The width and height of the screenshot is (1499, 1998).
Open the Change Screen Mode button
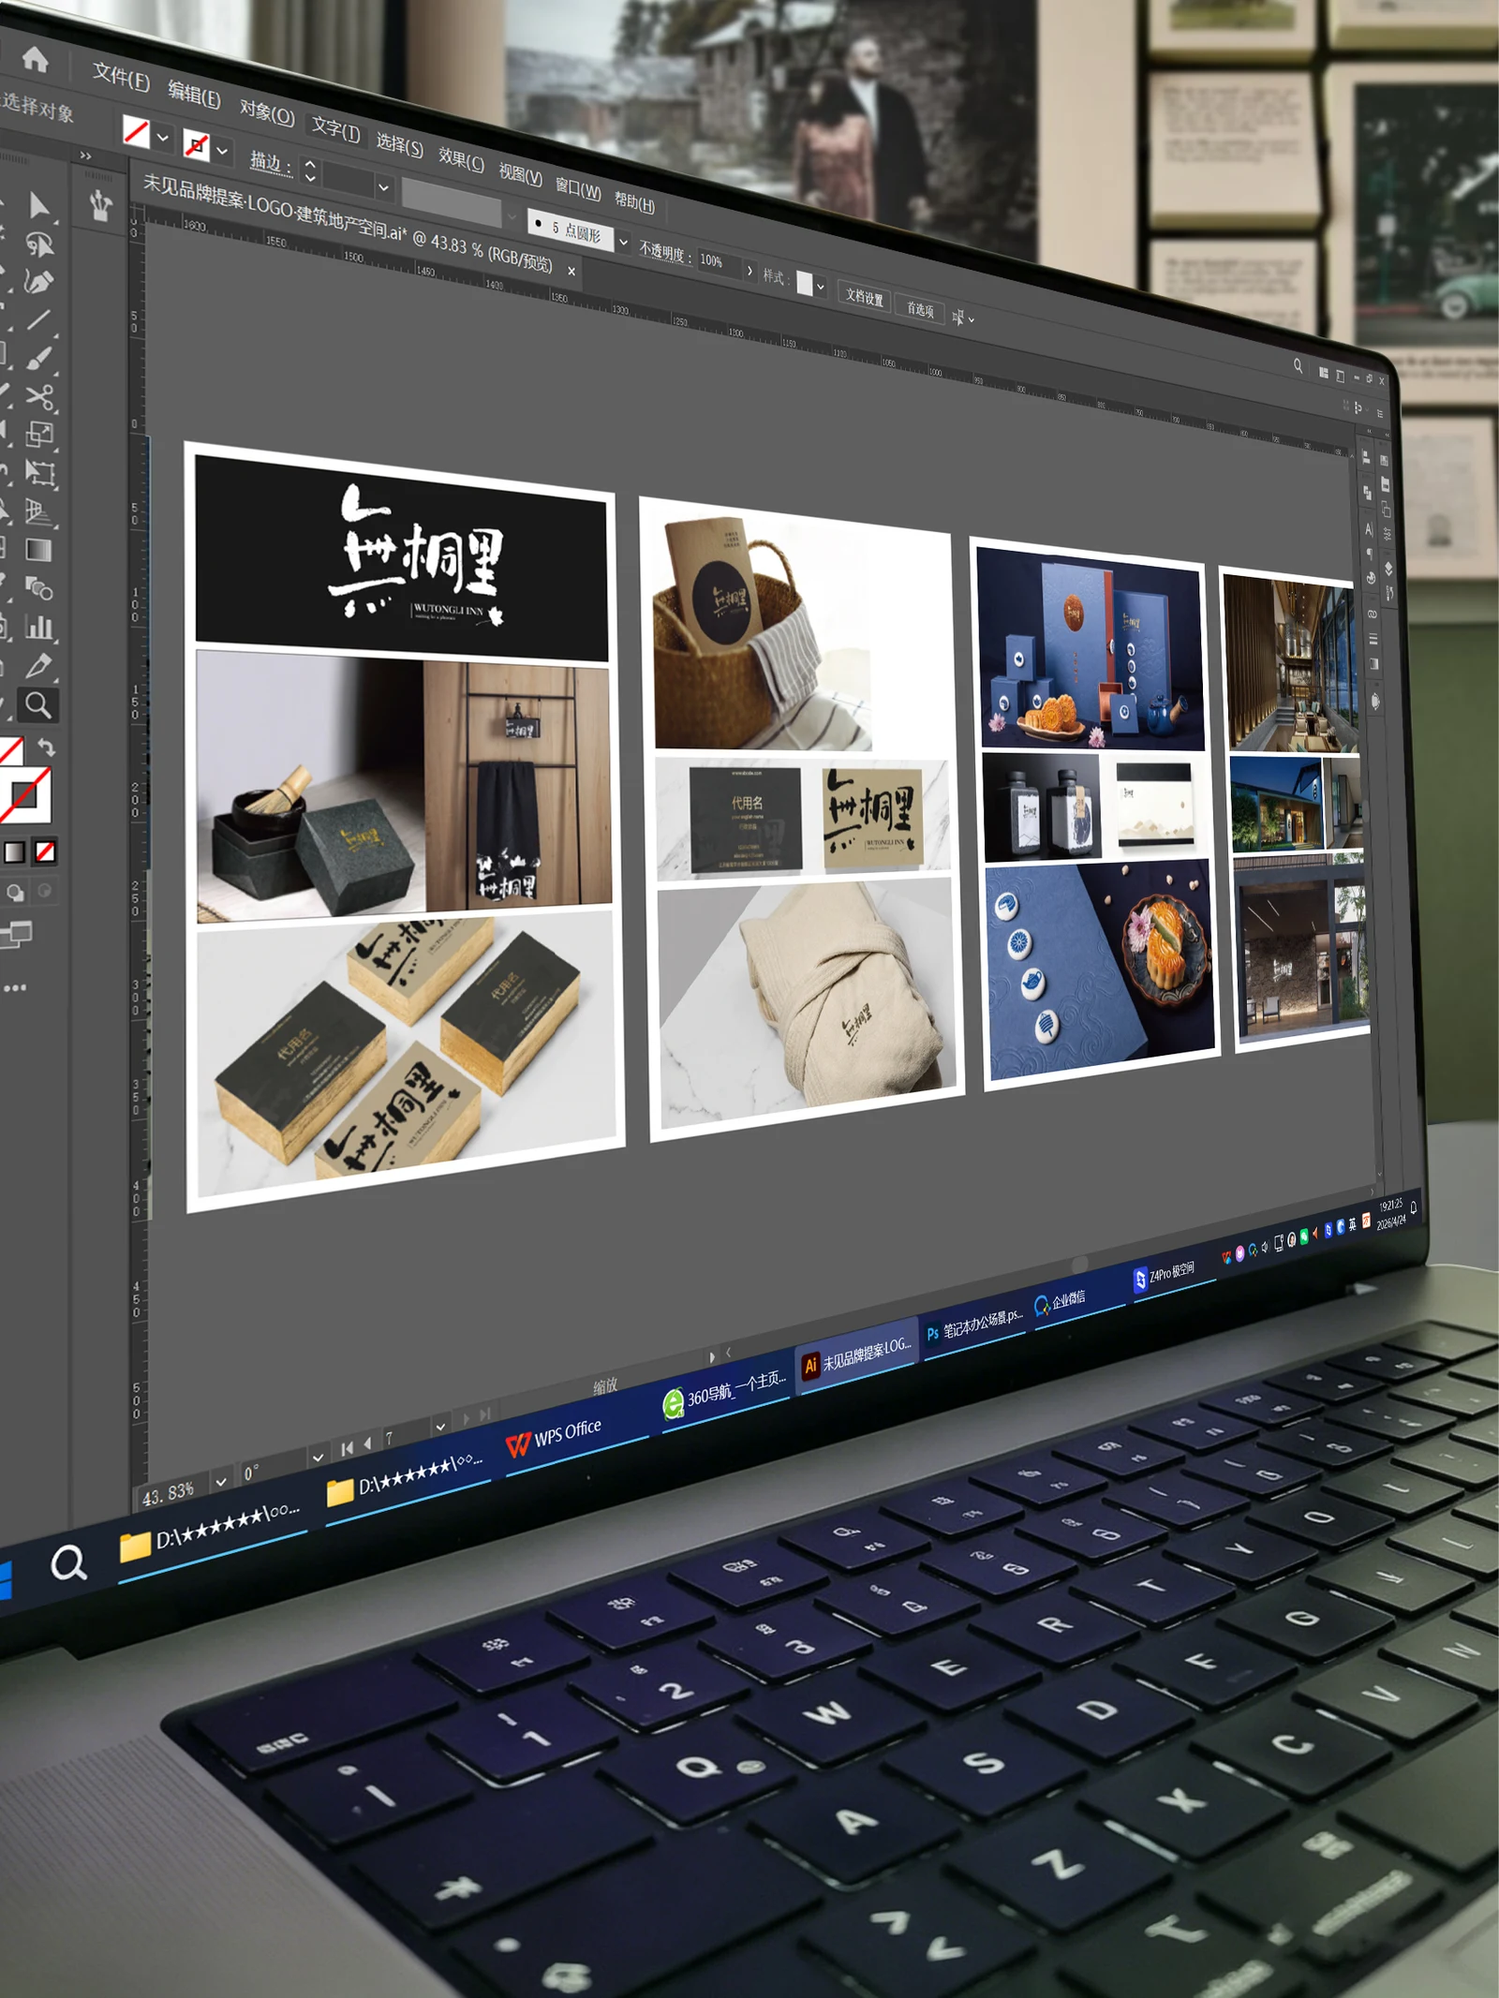point(17,933)
